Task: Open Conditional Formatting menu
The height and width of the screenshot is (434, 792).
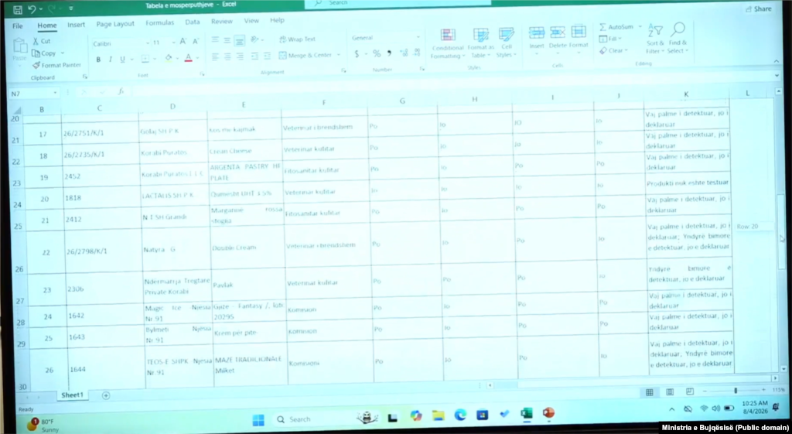Action: tap(448, 44)
